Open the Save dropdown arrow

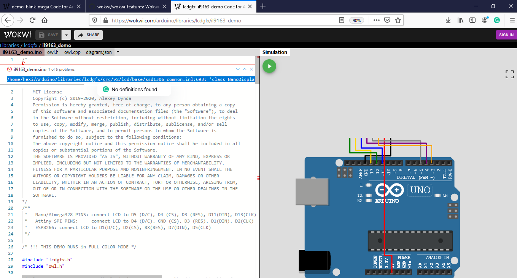(x=66, y=35)
